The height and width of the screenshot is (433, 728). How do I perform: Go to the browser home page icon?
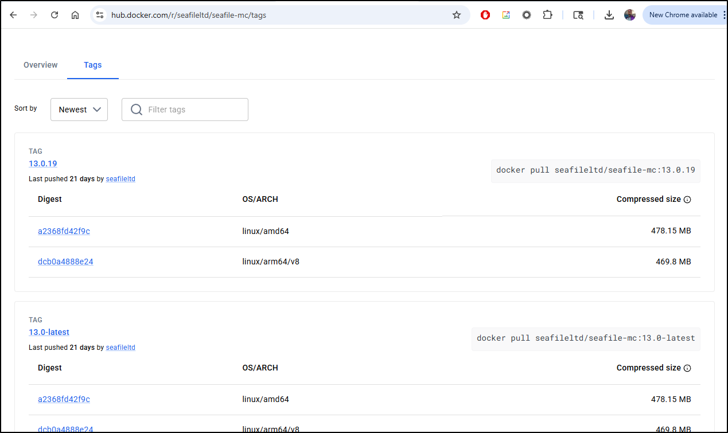(75, 15)
